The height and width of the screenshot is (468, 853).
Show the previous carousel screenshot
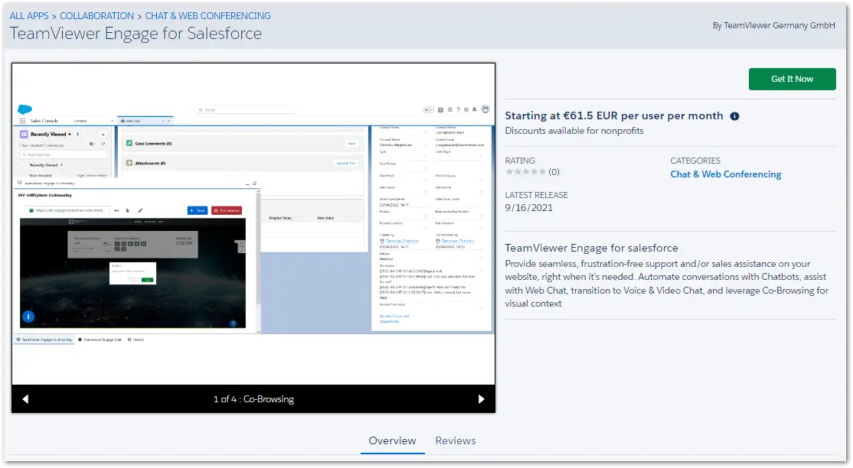point(25,399)
